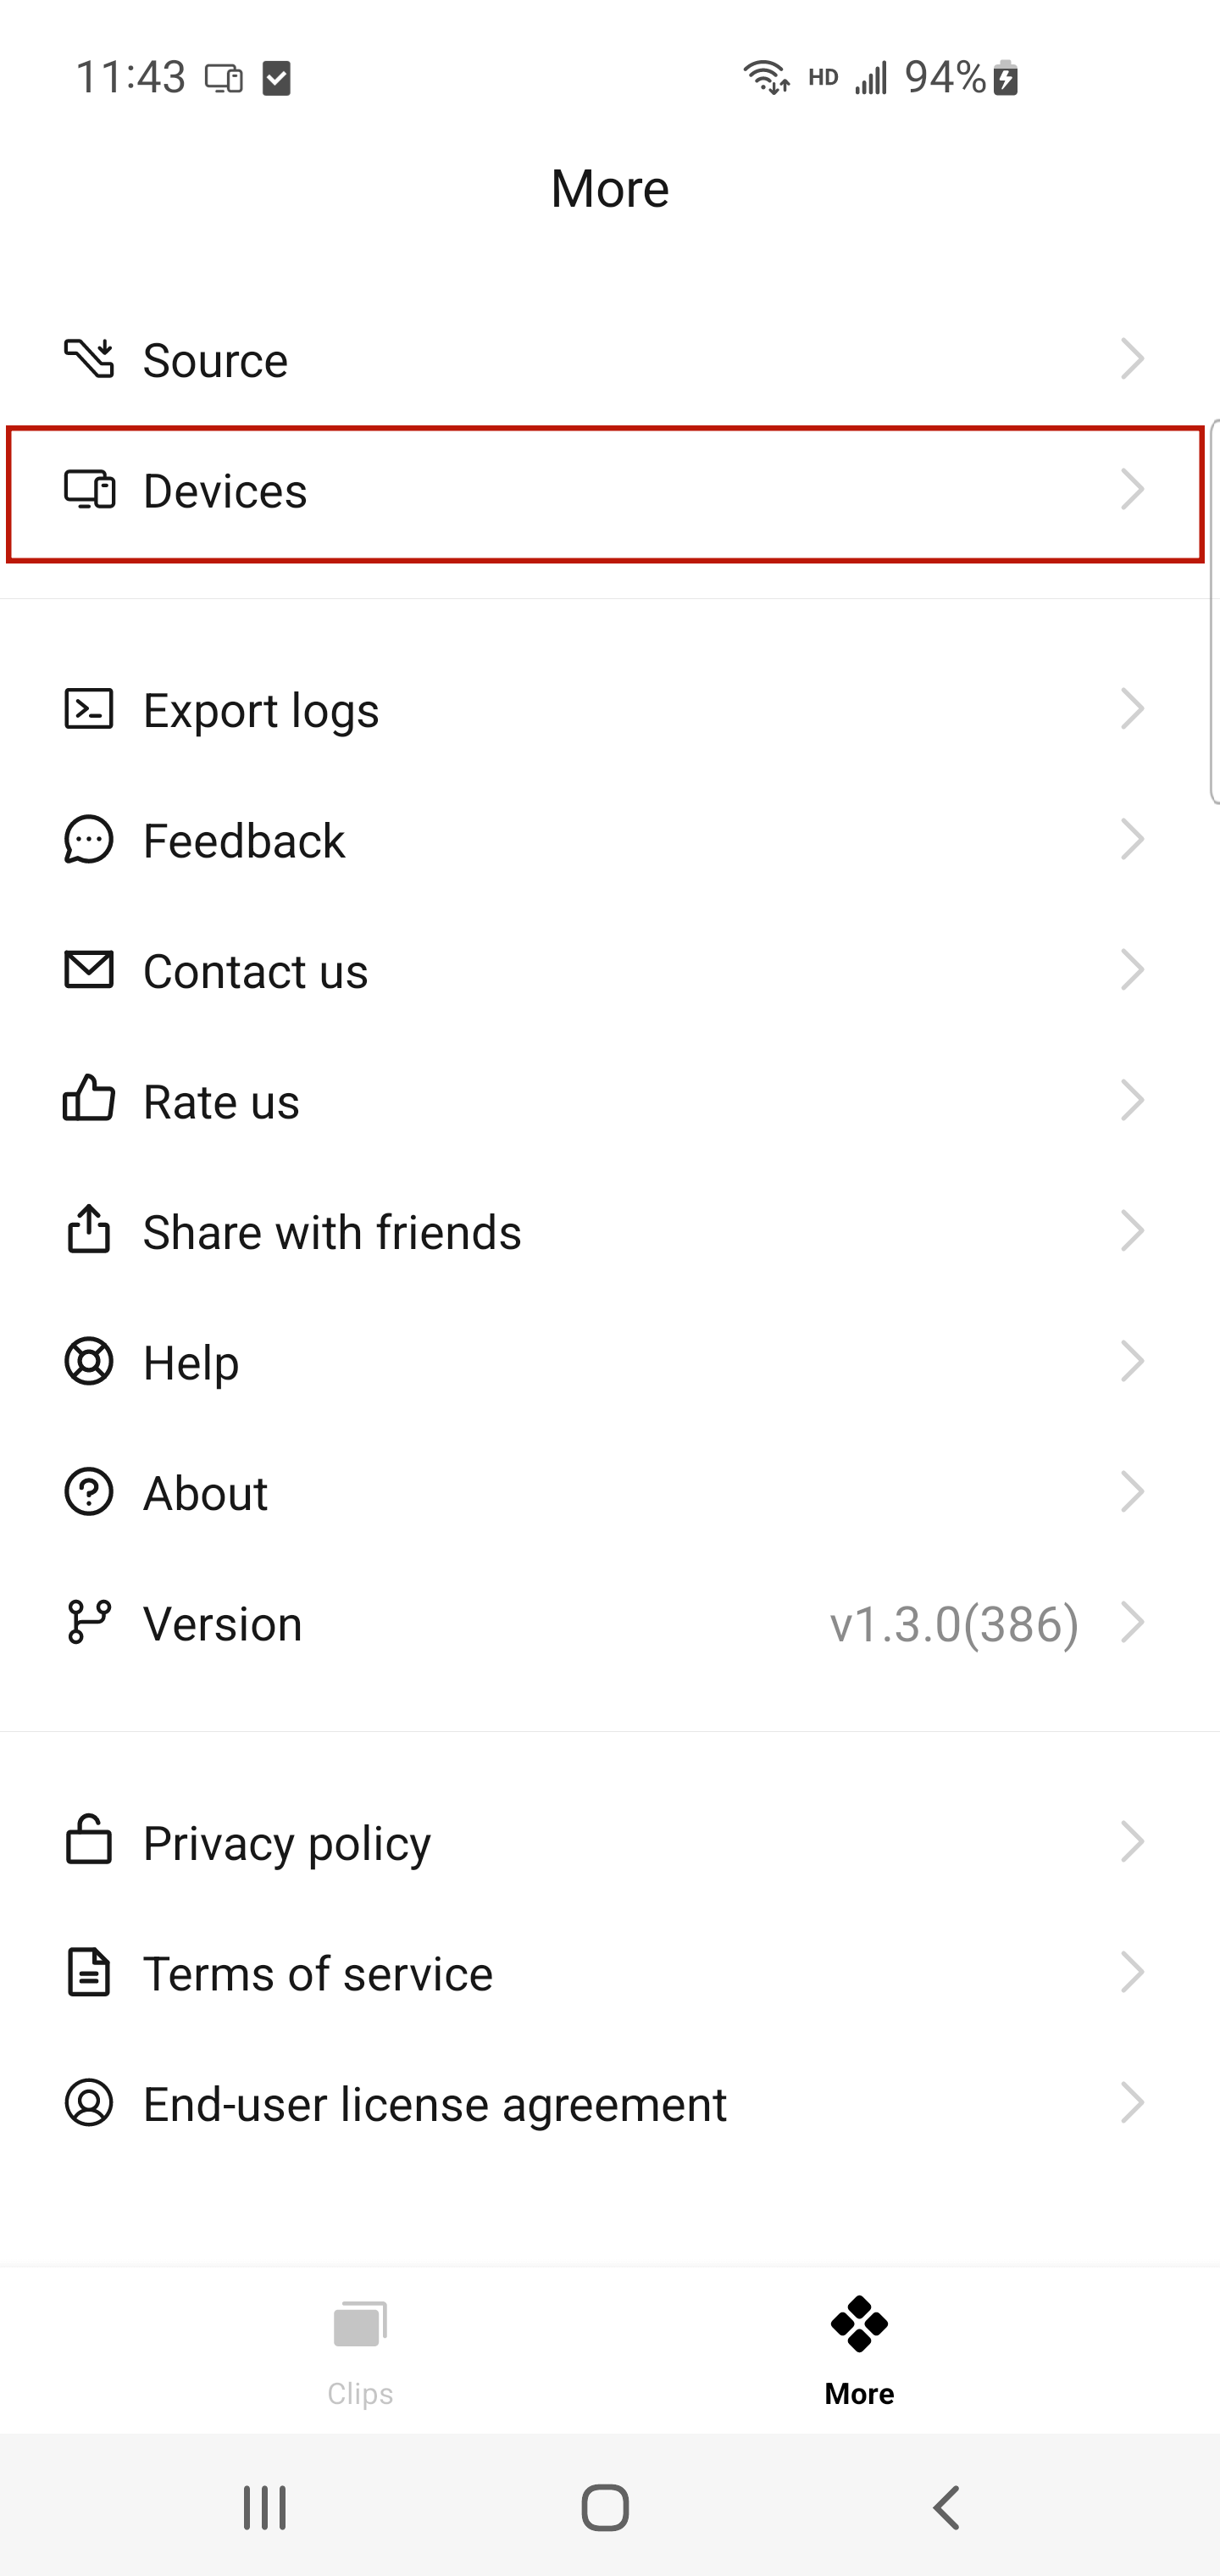Select the More tab in bottom bar
Screen dimensions: 1220x2576
tap(859, 2351)
